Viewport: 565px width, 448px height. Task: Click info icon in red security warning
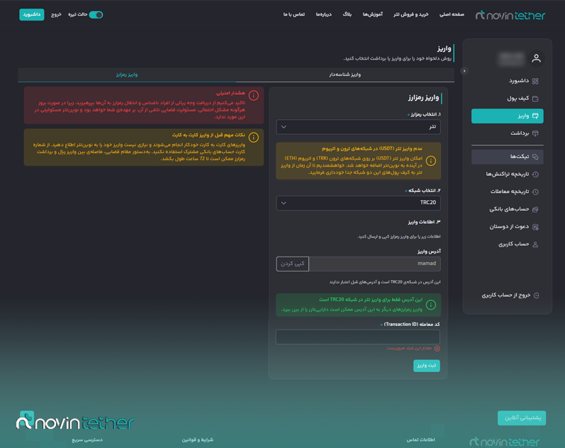click(x=254, y=96)
